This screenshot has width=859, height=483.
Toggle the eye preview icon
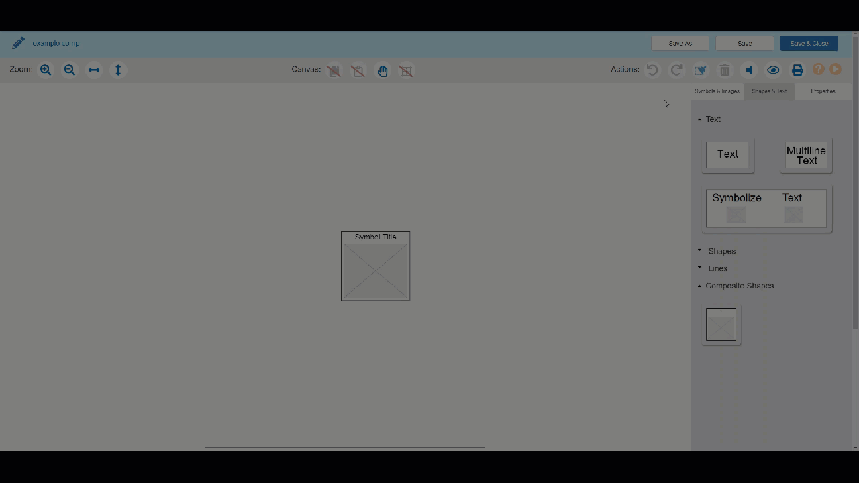[x=773, y=70]
